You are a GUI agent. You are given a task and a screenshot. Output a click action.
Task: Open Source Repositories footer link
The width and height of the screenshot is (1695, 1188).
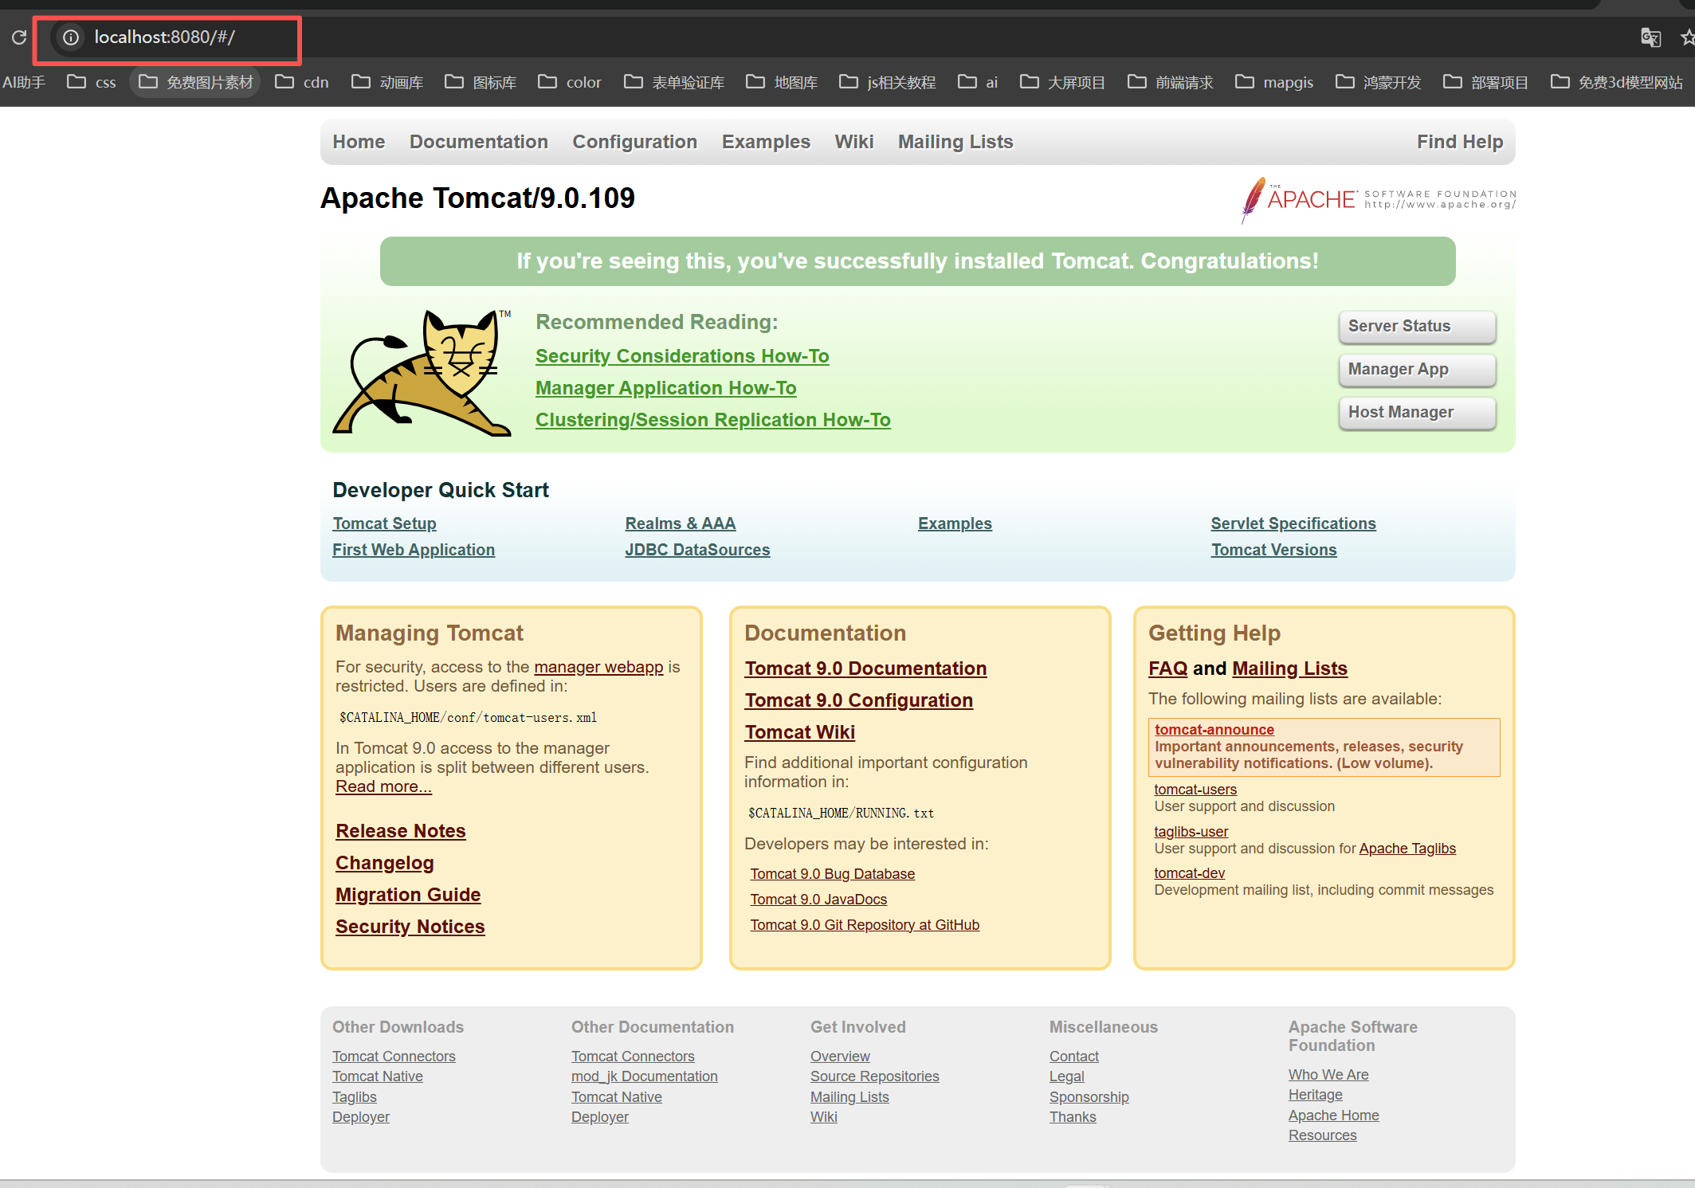tap(875, 1076)
